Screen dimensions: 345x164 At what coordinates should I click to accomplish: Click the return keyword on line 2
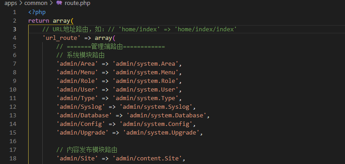pyautogui.click(x=39, y=21)
